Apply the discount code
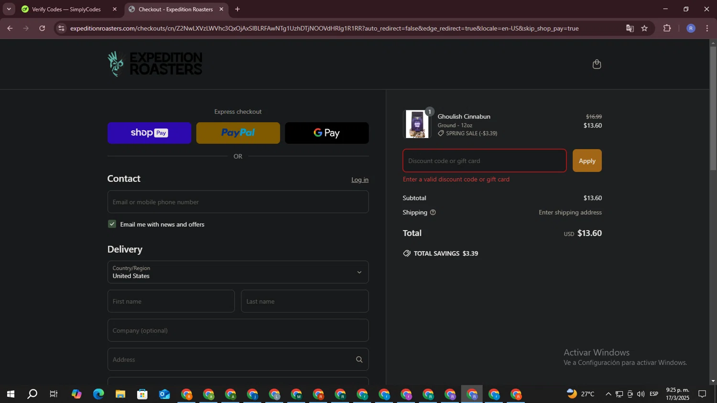 [587, 161]
